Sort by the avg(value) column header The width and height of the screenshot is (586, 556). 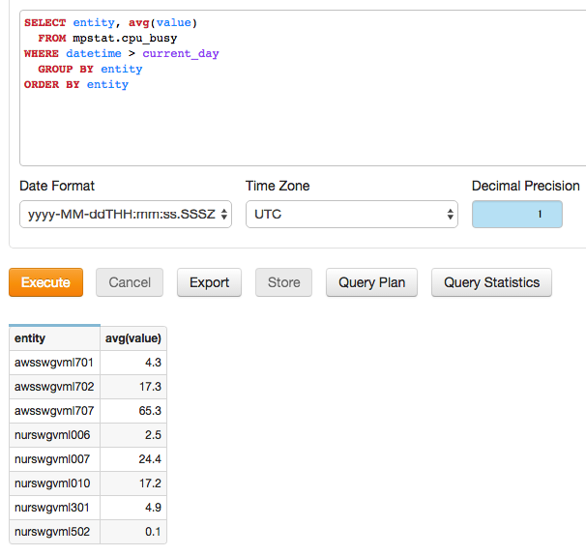coord(133,338)
